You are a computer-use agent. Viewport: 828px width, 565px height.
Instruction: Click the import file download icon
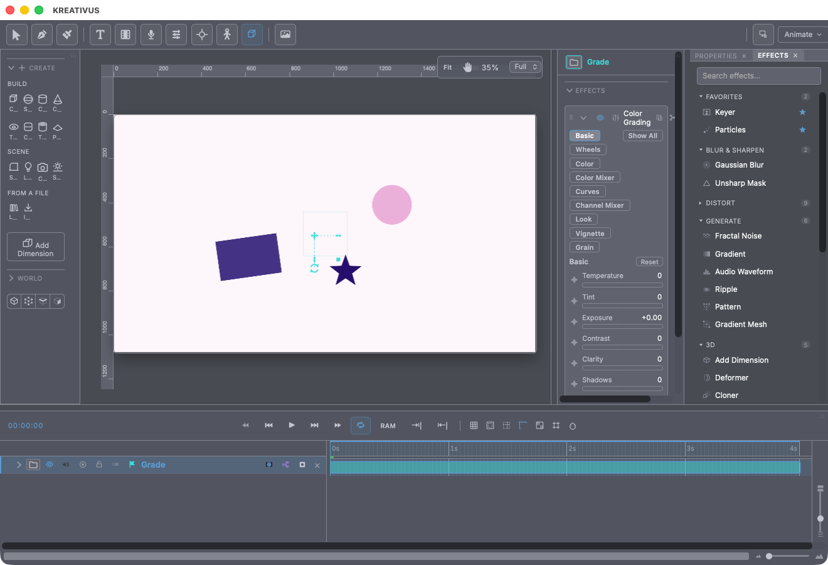click(x=28, y=208)
